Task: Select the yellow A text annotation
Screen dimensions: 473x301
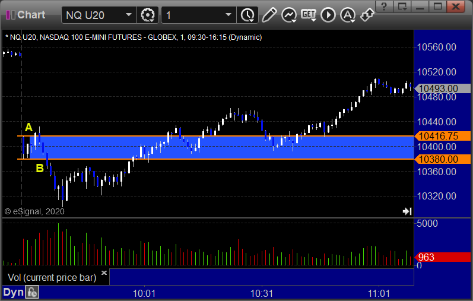Action: tap(28, 128)
